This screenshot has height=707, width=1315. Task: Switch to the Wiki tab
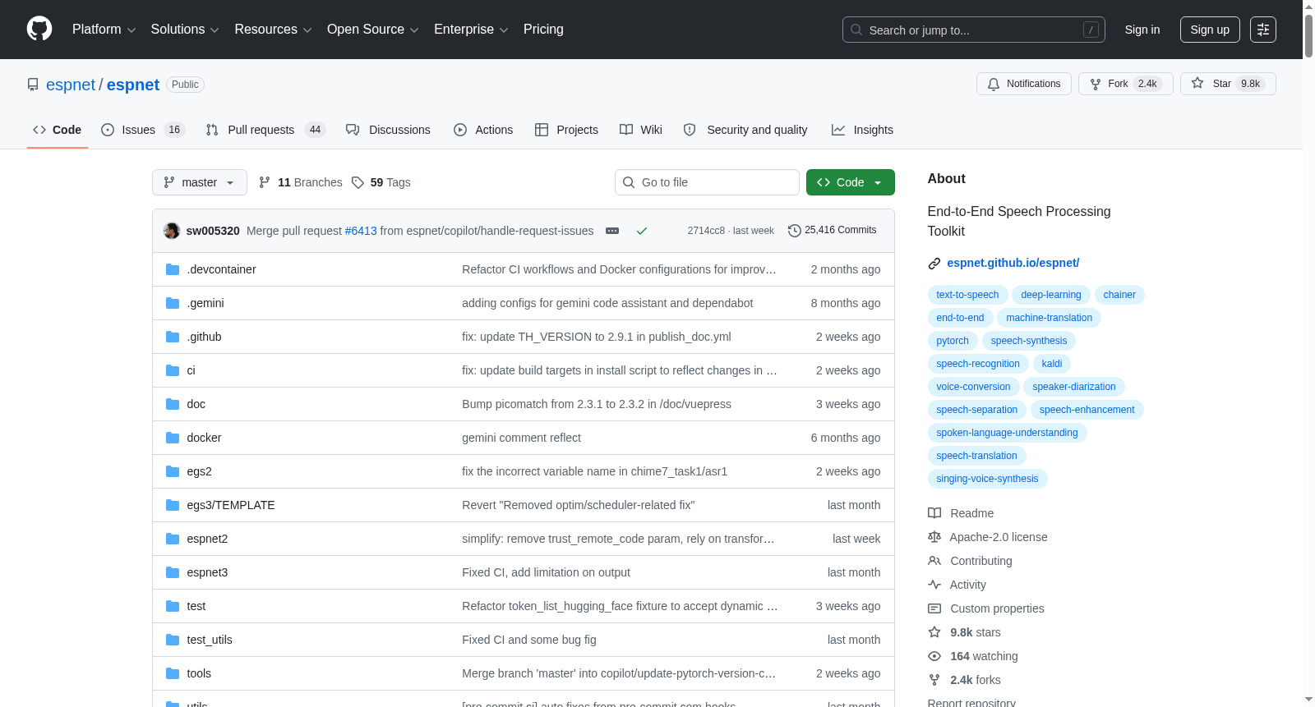pos(641,130)
